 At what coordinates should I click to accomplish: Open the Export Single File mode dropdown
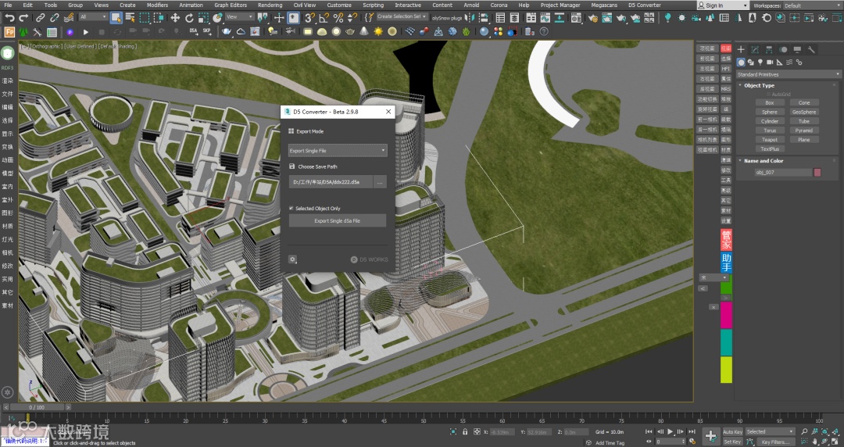point(337,150)
